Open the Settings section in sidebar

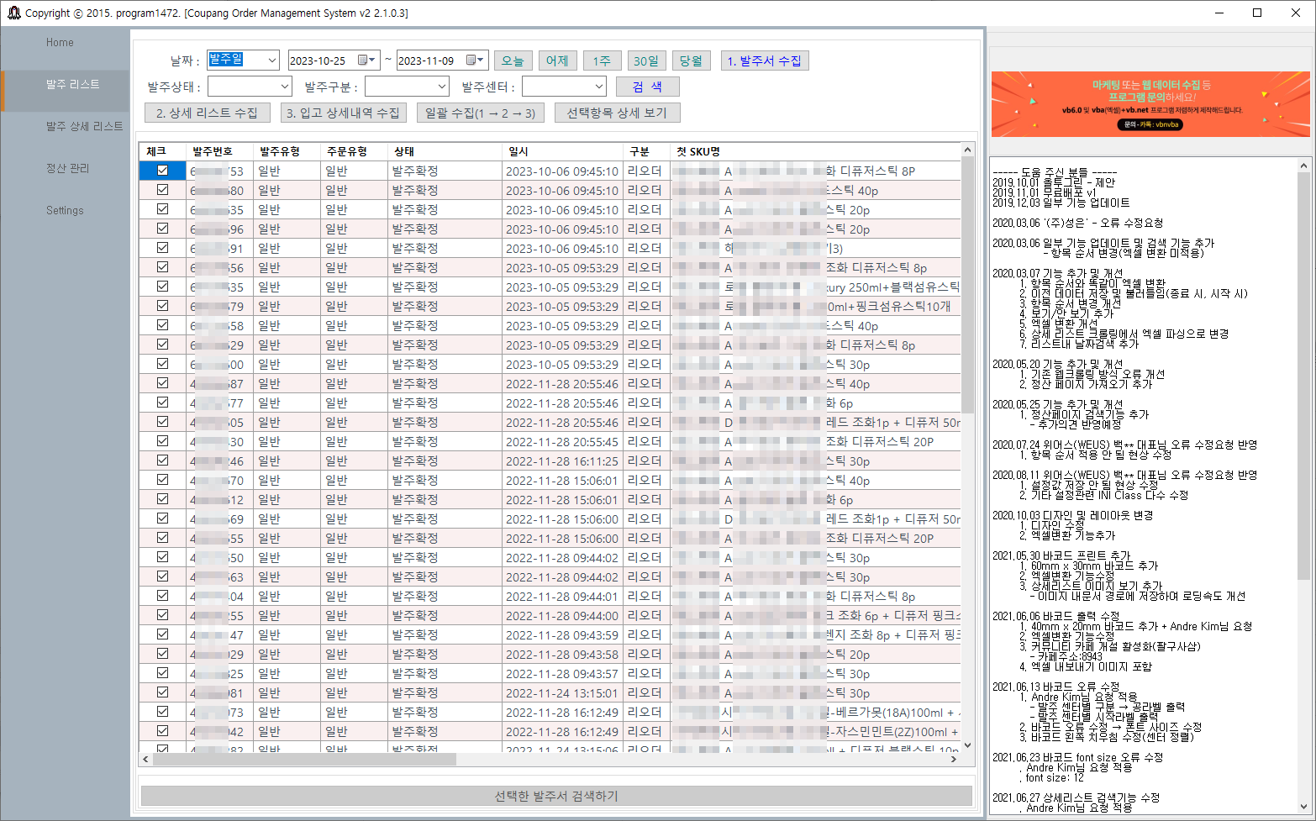click(x=65, y=210)
